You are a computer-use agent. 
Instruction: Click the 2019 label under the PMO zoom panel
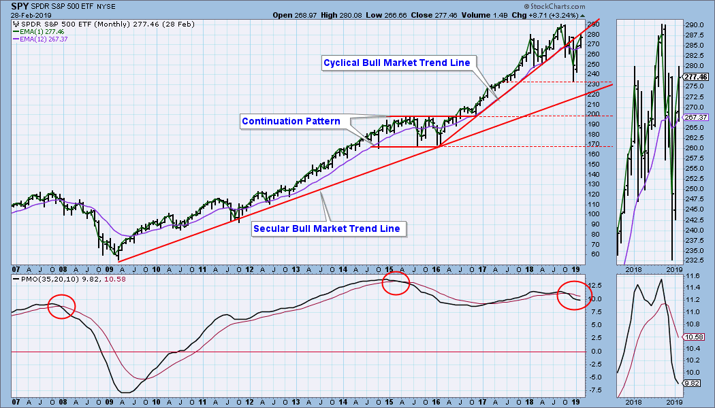point(674,402)
